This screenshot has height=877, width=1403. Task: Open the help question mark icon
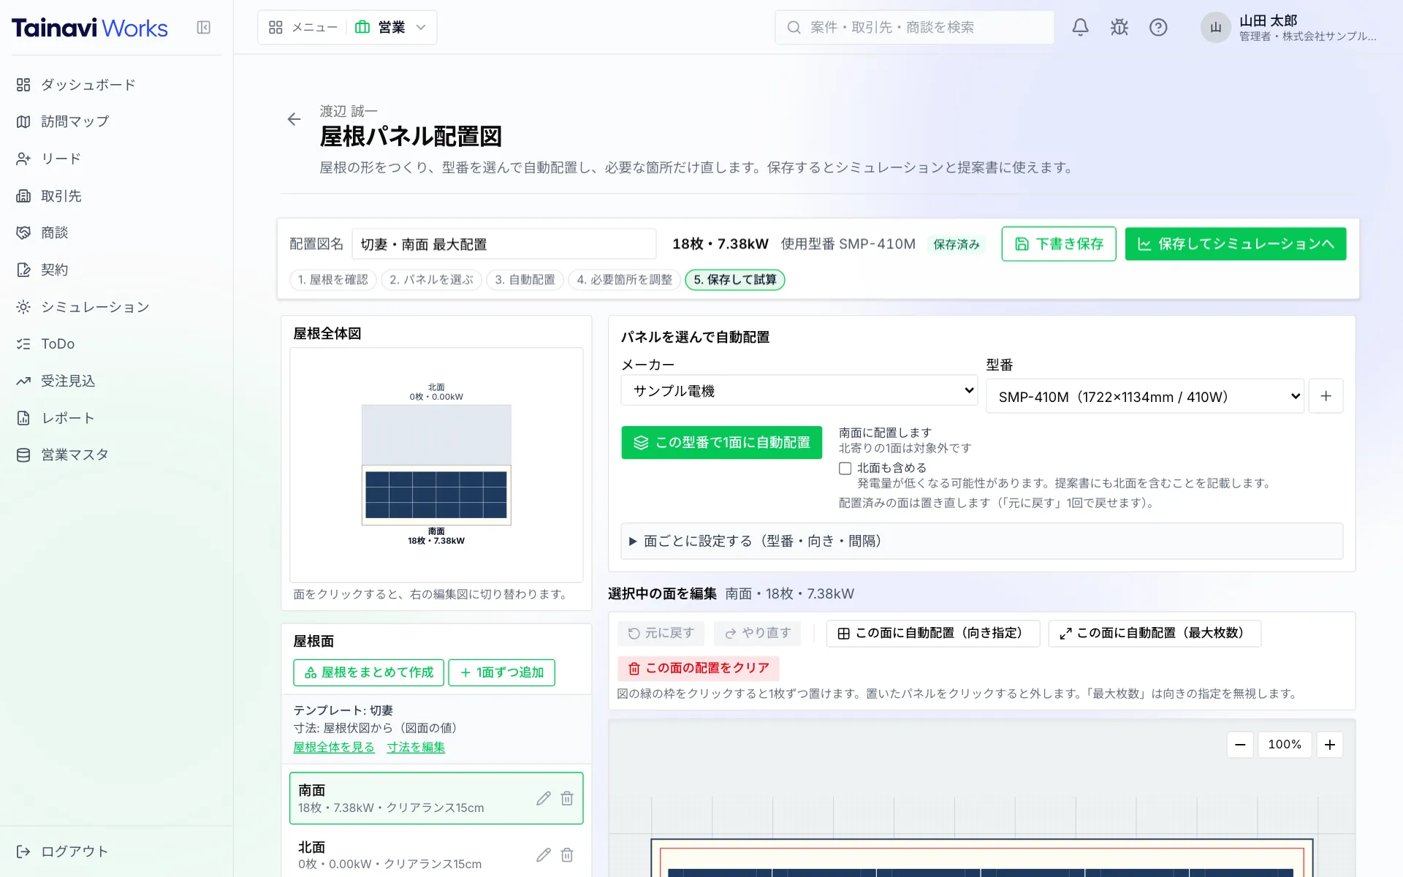point(1158,27)
